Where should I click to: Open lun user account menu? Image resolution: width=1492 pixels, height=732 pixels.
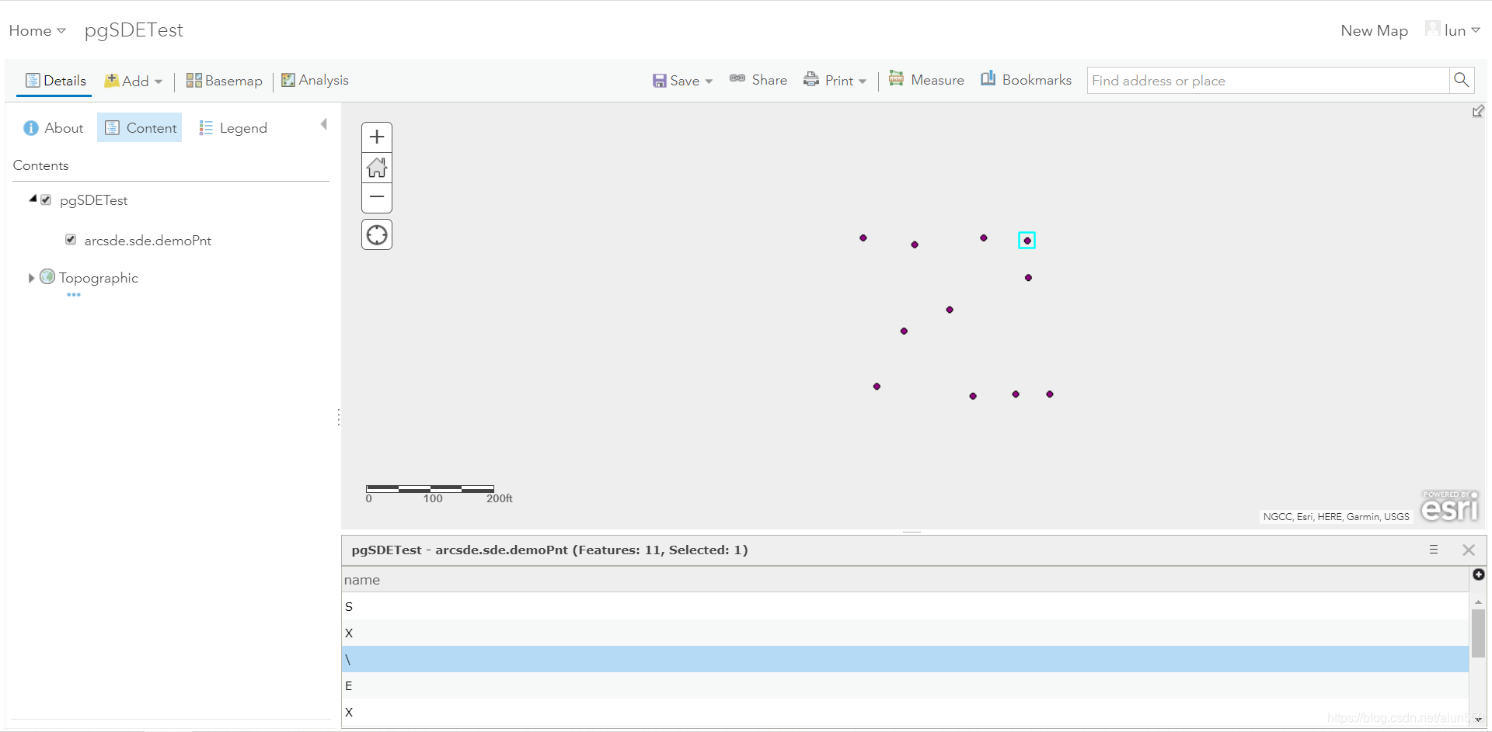(1453, 29)
